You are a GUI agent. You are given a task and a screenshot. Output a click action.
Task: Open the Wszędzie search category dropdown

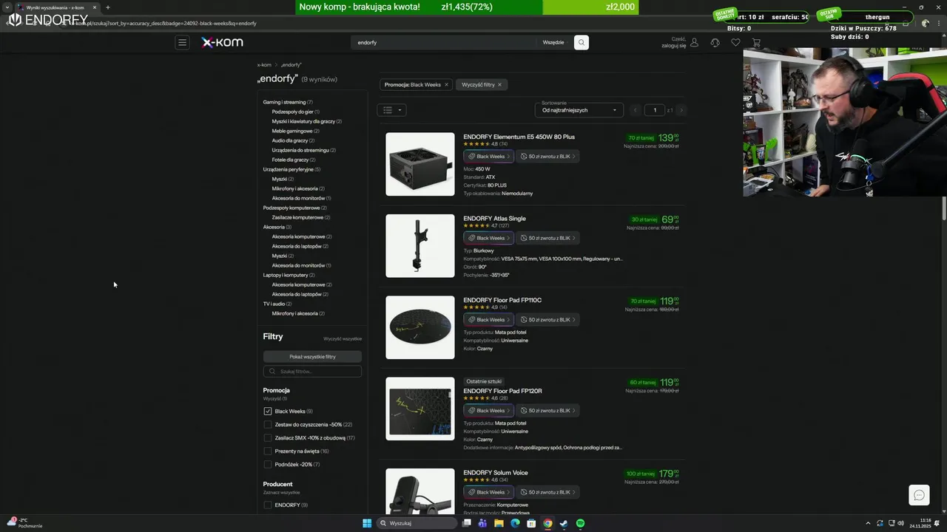[553, 42]
